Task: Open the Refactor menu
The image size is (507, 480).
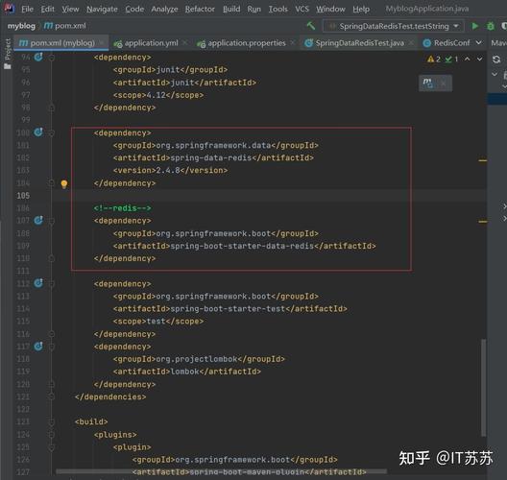Action: [x=200, y=9]
